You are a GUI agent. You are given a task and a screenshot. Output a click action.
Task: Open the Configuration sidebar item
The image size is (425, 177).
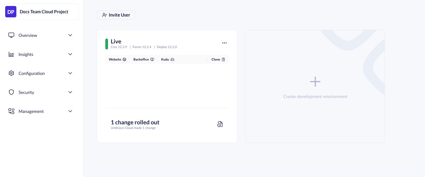[x=32, y=73]
